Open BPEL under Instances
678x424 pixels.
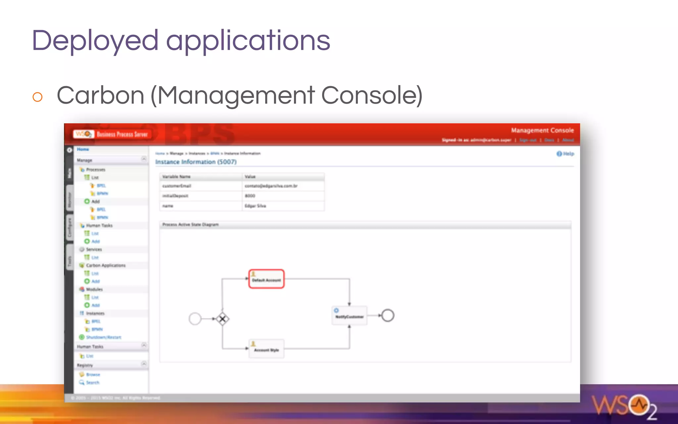96,321
